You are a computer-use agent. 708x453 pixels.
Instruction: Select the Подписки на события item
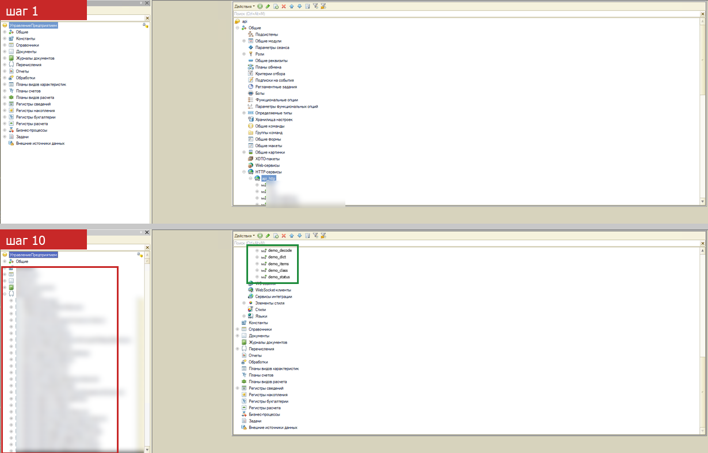click(x=275, y=80)
